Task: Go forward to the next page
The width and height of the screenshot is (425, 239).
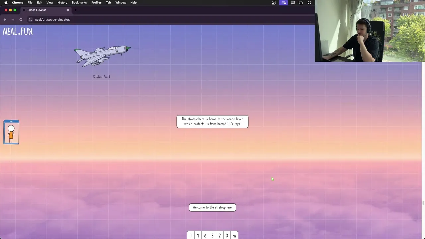Action: click(x=13, y=19)
